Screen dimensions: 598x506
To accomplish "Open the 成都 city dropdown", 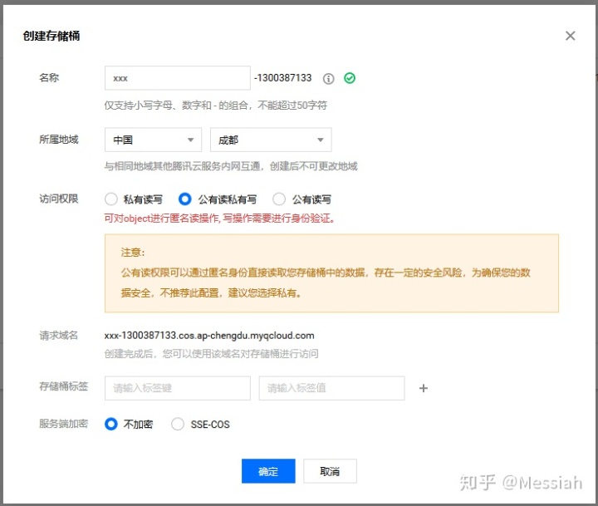I will (271, 140).
